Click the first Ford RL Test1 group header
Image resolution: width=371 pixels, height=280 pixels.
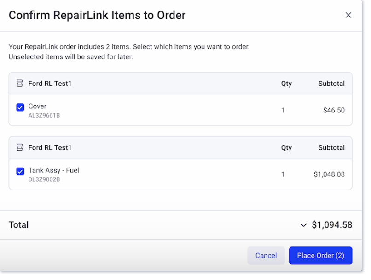pos(49,84)
